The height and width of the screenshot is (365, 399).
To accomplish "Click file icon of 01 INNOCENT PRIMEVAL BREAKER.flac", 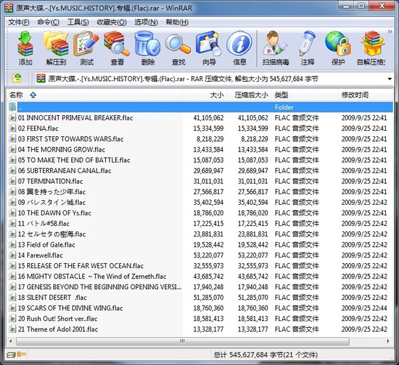I will coord(12,118).
